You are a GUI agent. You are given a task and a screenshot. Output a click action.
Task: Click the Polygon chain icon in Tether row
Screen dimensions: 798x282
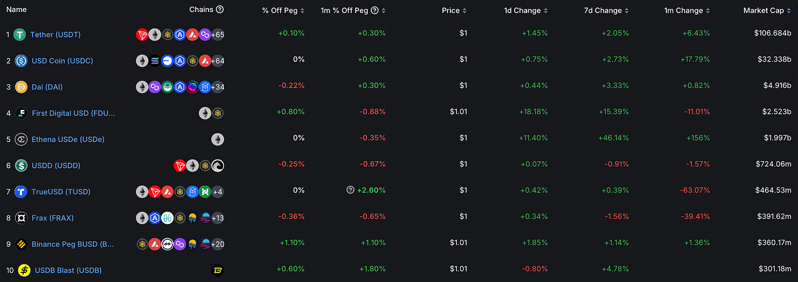205,35
